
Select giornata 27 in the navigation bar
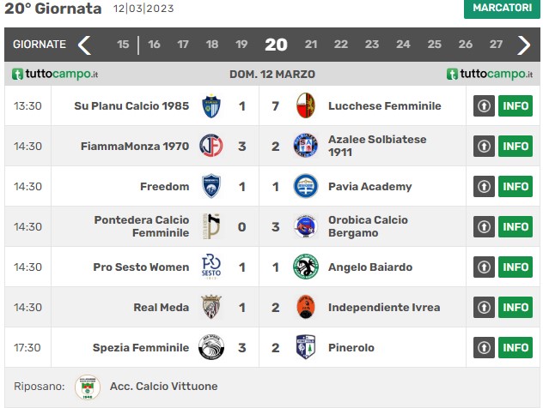[x=496, y=45]
